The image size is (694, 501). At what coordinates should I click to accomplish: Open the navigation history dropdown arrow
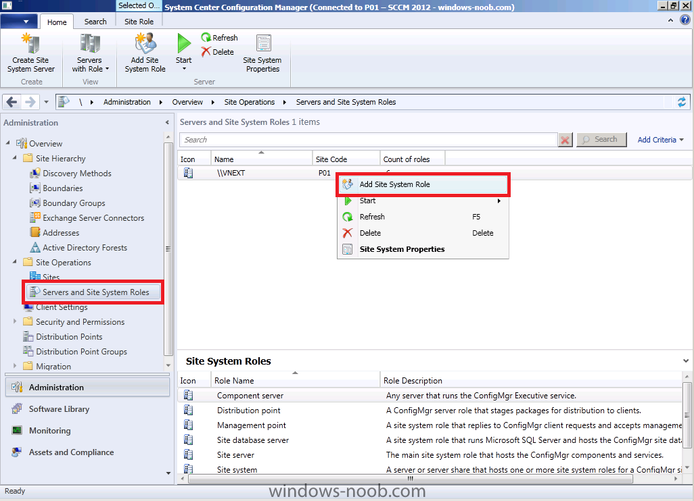tap(46, 102)
